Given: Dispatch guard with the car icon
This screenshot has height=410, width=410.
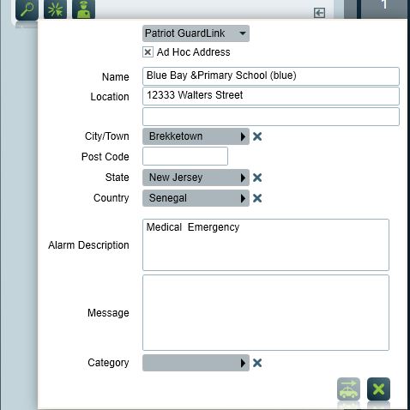Looking at the screenshot, I should coord(348,389).
